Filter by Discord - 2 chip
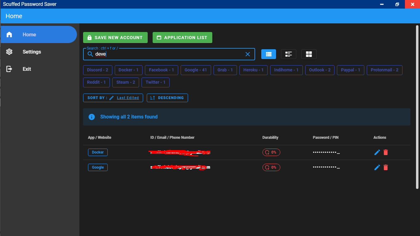This screenshot has height=236, width=420. (98, 70)
